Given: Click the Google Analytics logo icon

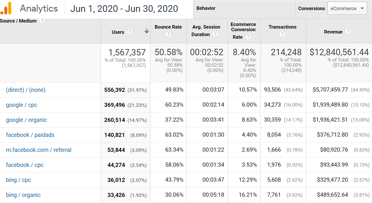Looking at the screenshot, I should click(6, 8).
